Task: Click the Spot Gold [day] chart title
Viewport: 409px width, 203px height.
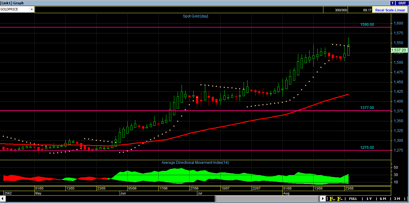Action: pos(195,16)
